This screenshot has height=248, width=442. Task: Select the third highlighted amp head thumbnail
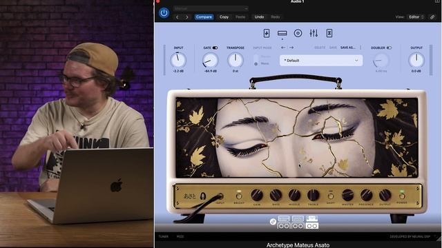click(312, 219)
